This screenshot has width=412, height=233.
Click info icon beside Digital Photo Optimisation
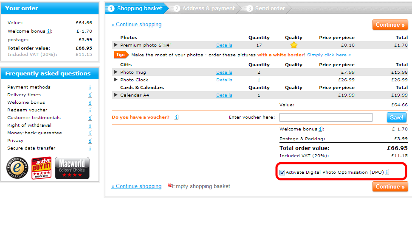[387, 172]
